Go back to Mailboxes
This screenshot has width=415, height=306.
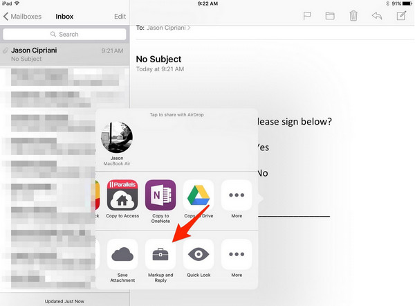pyautogui.click(x=23, y=17)
